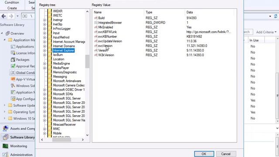The width and height of the screenshot is (279, 157).
Task: Expand the Microsoft SQL Server key
Action: [x=44, y=99]
